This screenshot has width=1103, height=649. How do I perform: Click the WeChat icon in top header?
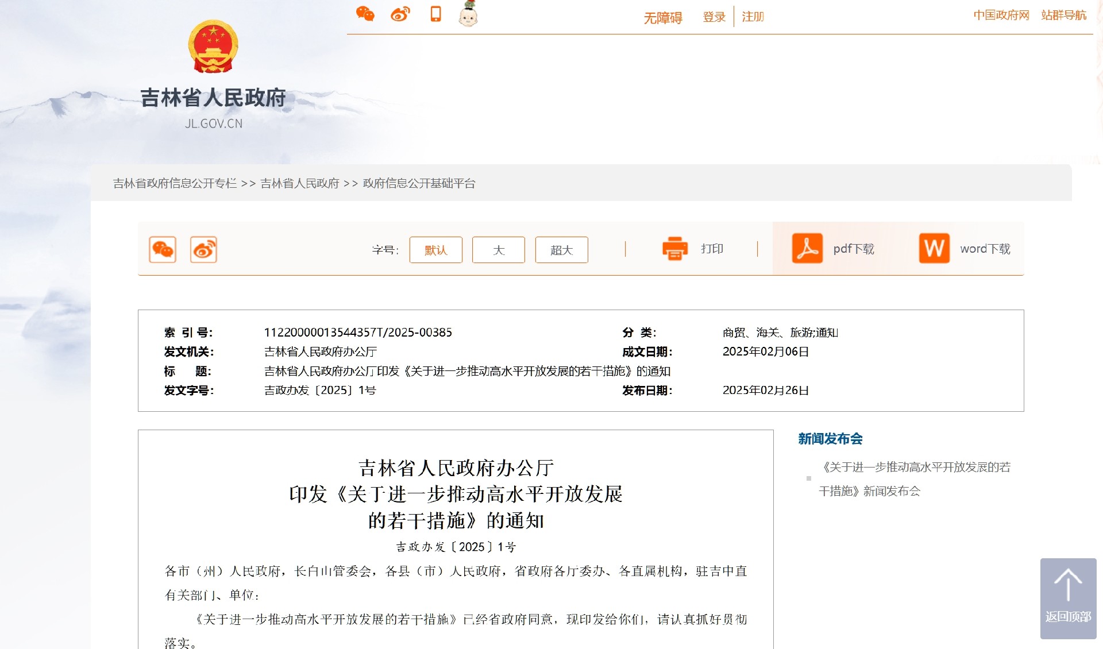point(365,14)
